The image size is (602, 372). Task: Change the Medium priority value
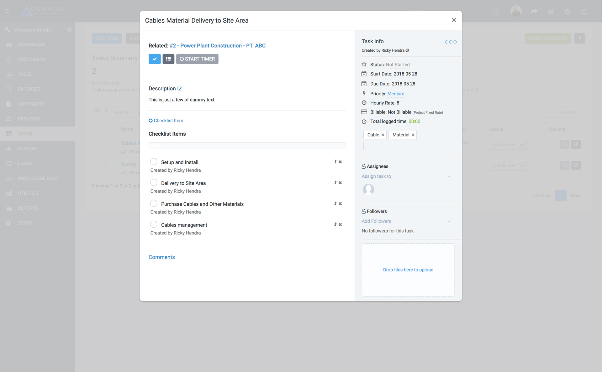[x=396, y=94]
